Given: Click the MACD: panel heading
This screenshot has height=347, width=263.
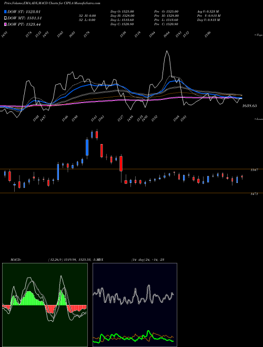Looking at the screenshot, I should click(16, 260).
